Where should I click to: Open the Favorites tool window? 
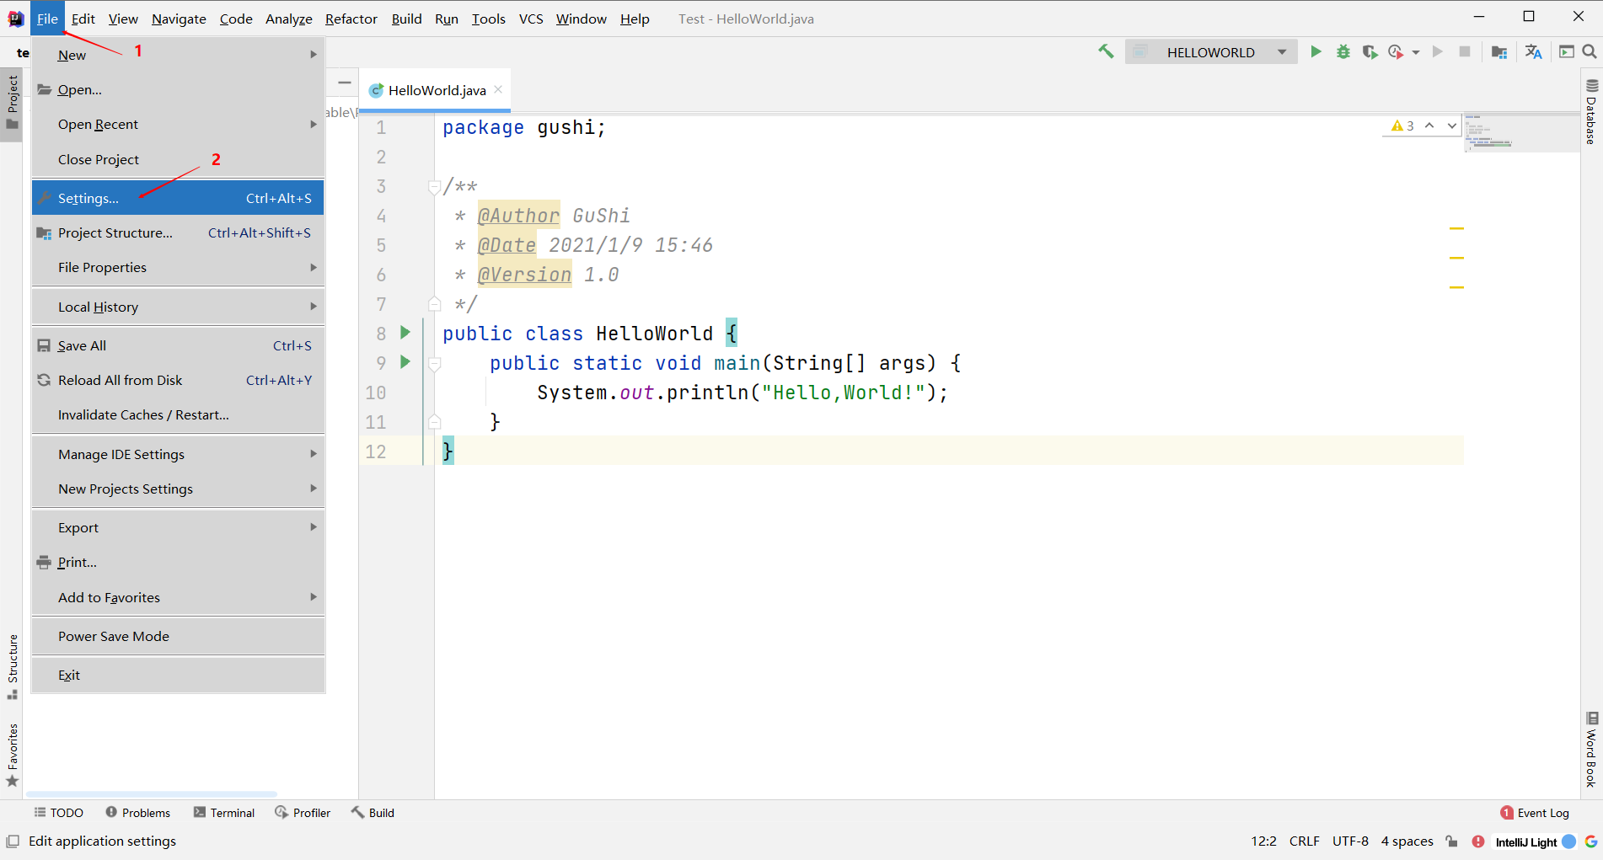click(x=13, y=755)
